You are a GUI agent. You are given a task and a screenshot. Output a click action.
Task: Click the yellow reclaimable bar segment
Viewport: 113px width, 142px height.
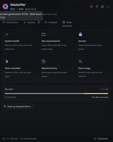pyautogui.click(x=96, y=93)
